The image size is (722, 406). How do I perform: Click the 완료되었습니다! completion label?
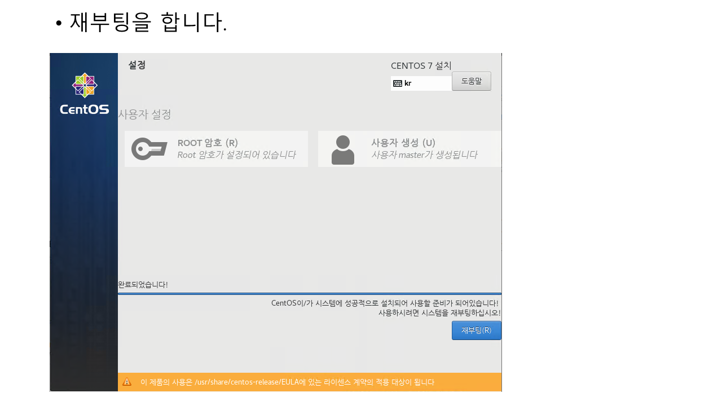pyautogui.click(x=143, y=285)
